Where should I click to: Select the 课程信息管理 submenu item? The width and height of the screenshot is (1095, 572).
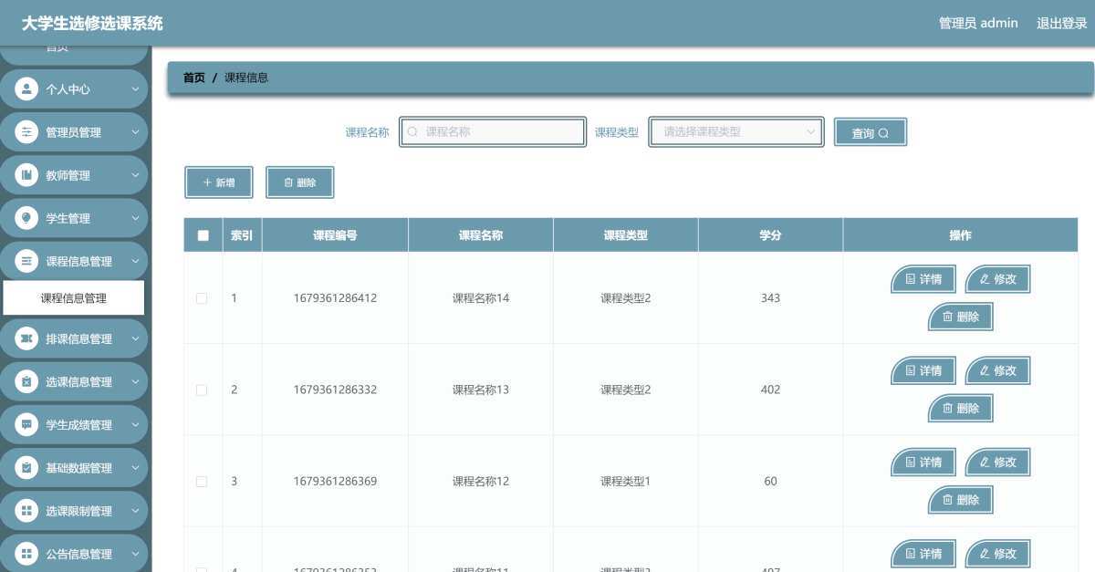pos(74,298)
